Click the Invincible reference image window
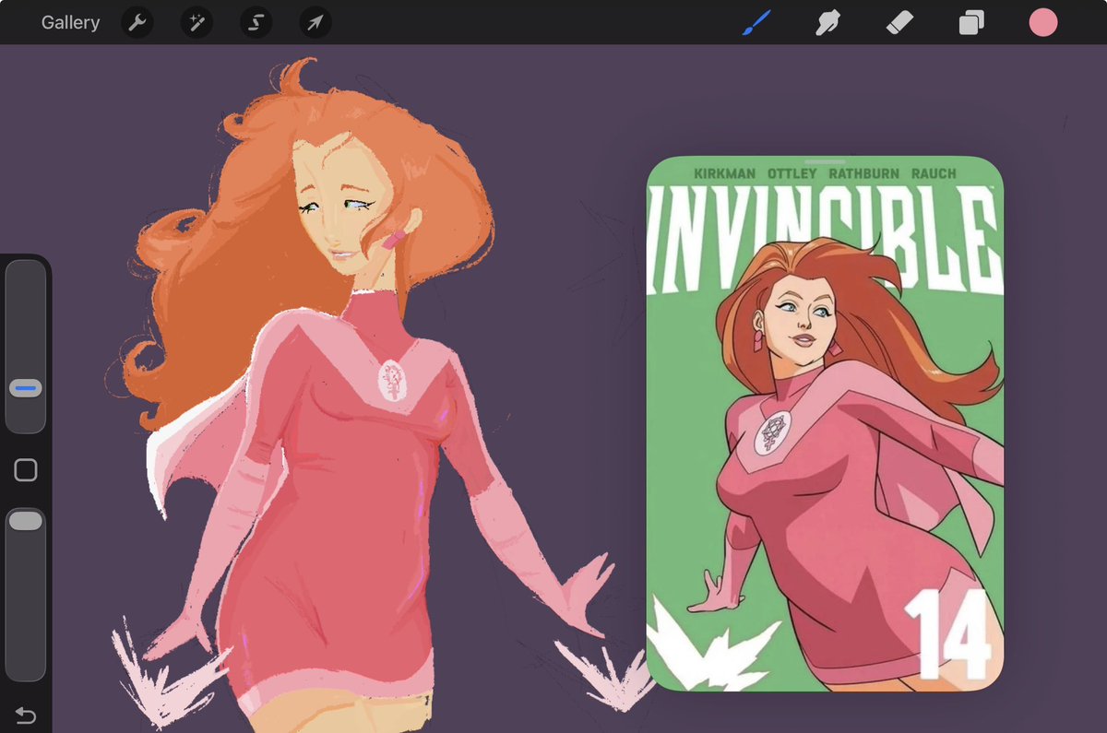Image resolution: width=1107 pixels, height=733 pixels. click(825, 424)
